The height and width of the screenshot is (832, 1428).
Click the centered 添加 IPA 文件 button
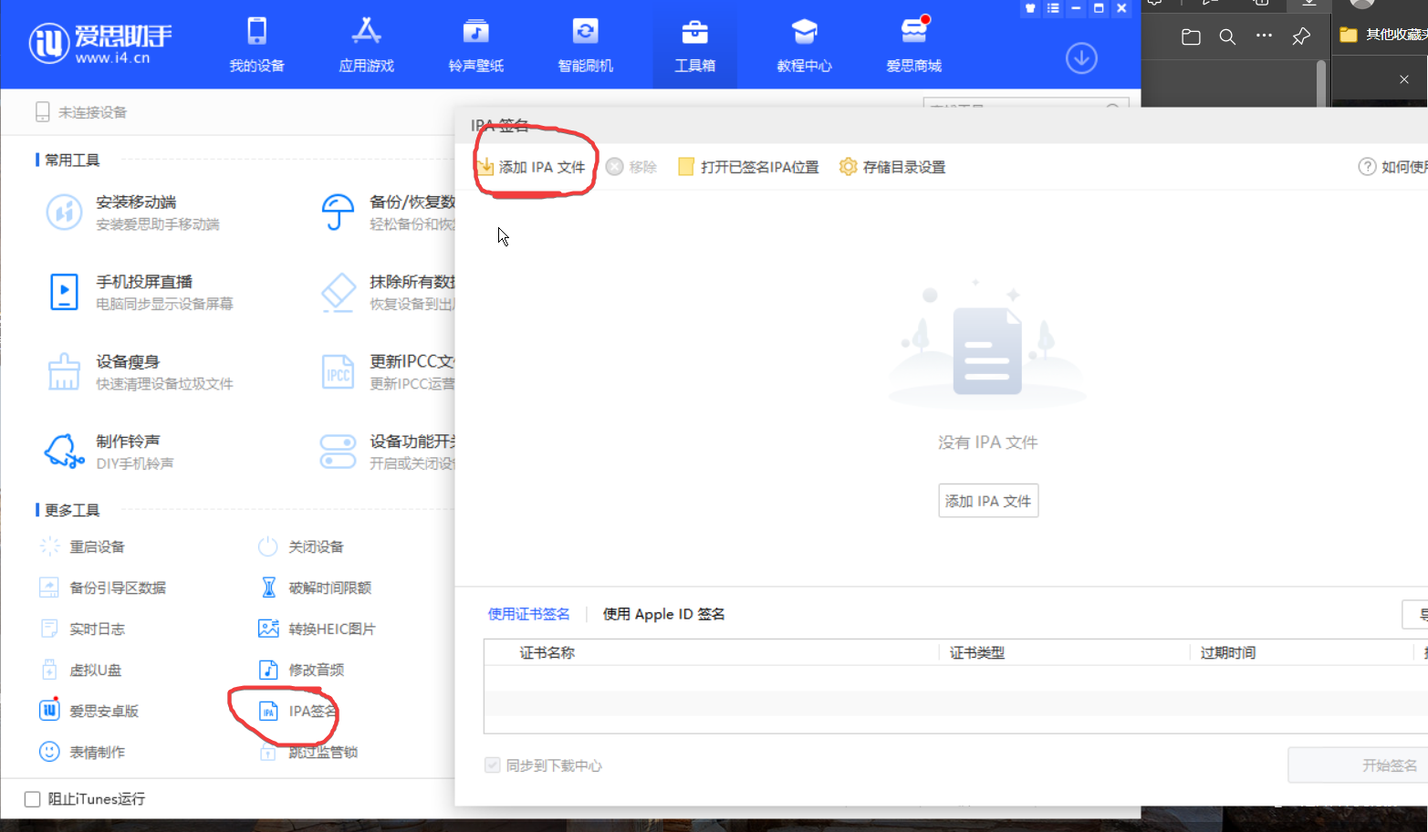(988, 501)
